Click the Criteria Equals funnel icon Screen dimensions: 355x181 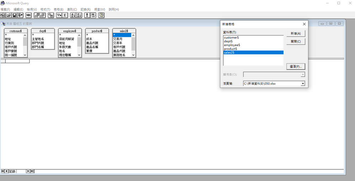[59, 15]
